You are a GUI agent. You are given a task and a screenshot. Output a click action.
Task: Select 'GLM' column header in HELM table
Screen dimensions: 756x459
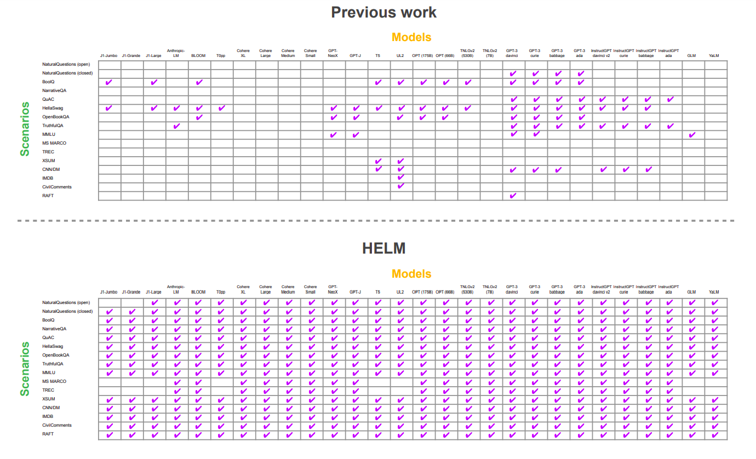(x=691, y=292)
